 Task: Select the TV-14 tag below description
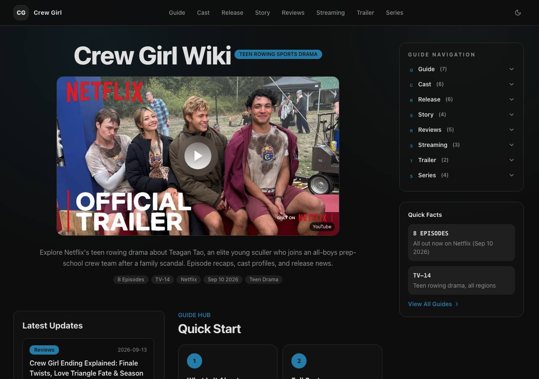tap(163, 279)
